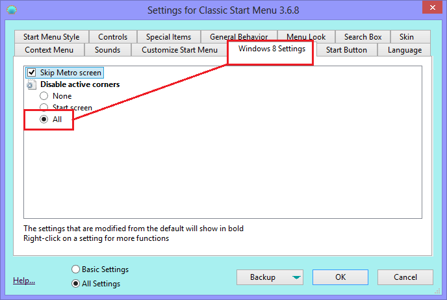Open the Start Menu Style tab

pyautogui.click(x=51, y=37)
